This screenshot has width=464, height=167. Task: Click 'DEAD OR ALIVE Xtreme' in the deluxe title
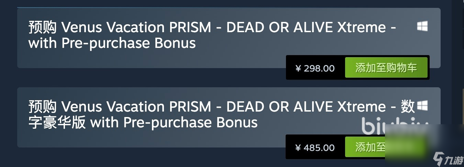pos(306,107)
